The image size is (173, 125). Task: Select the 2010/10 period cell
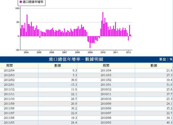pyautogui.click(x=106, y=99)
